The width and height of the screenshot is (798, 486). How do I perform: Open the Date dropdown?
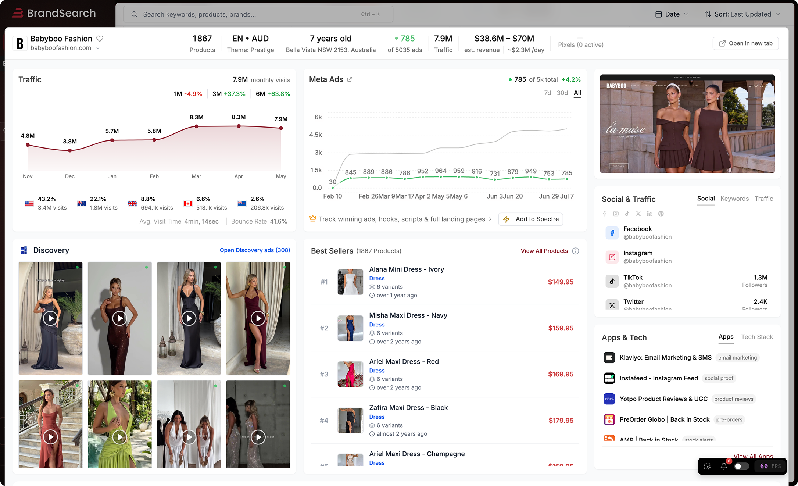(672, 14)
